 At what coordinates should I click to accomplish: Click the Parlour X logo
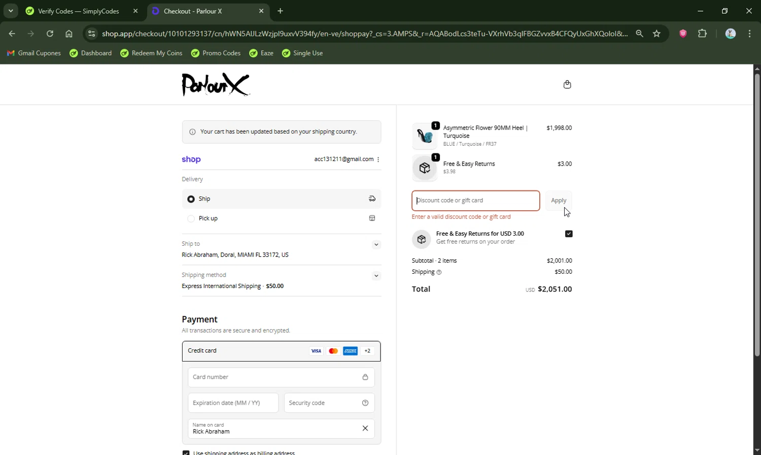coord(216,84)
